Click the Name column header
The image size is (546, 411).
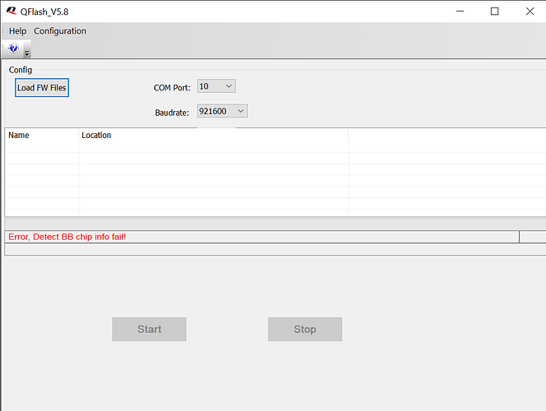coord(41,136)
